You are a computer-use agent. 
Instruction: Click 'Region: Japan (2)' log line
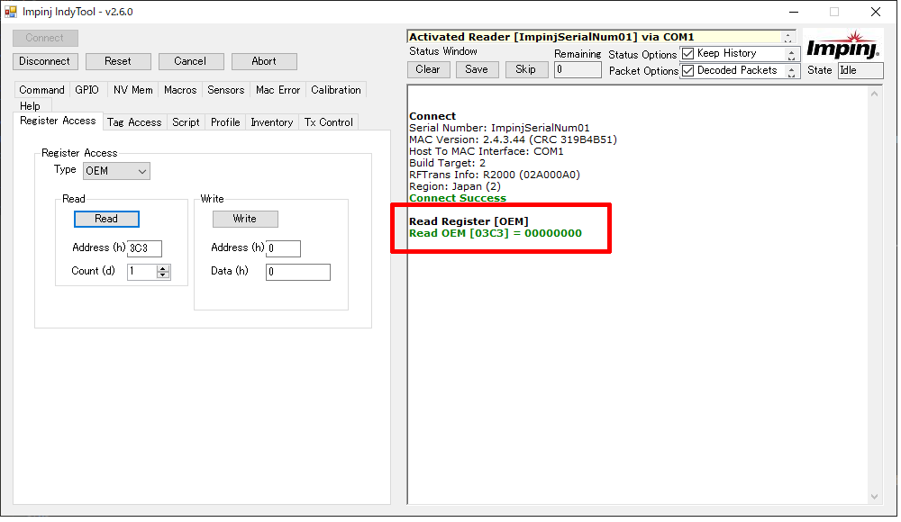(x=455, y=187)
